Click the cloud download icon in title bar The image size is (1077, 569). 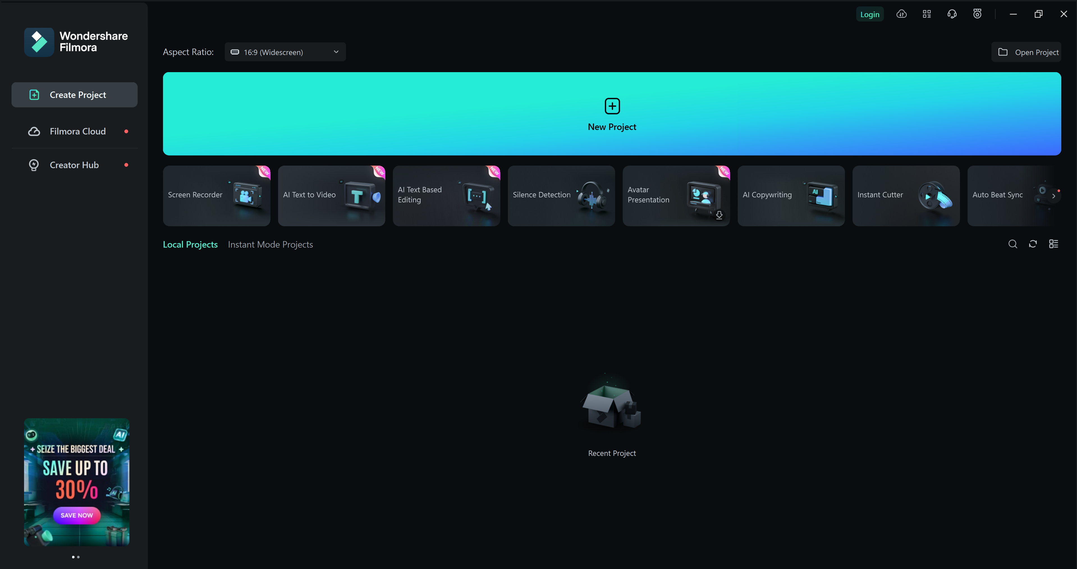[901, 14]
